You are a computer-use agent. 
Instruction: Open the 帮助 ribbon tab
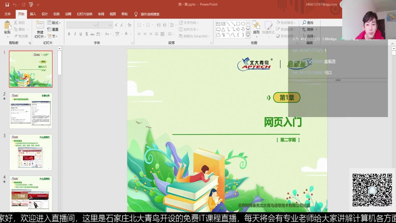124,14
